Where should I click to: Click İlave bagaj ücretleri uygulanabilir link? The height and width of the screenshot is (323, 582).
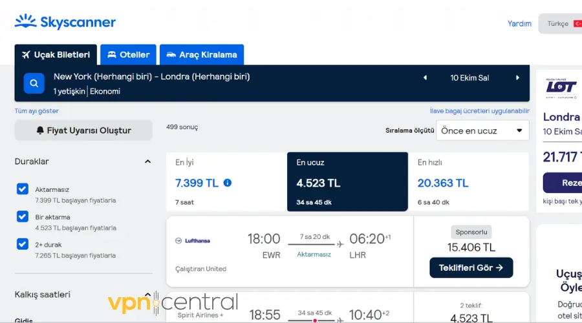[x=480, y=111]
